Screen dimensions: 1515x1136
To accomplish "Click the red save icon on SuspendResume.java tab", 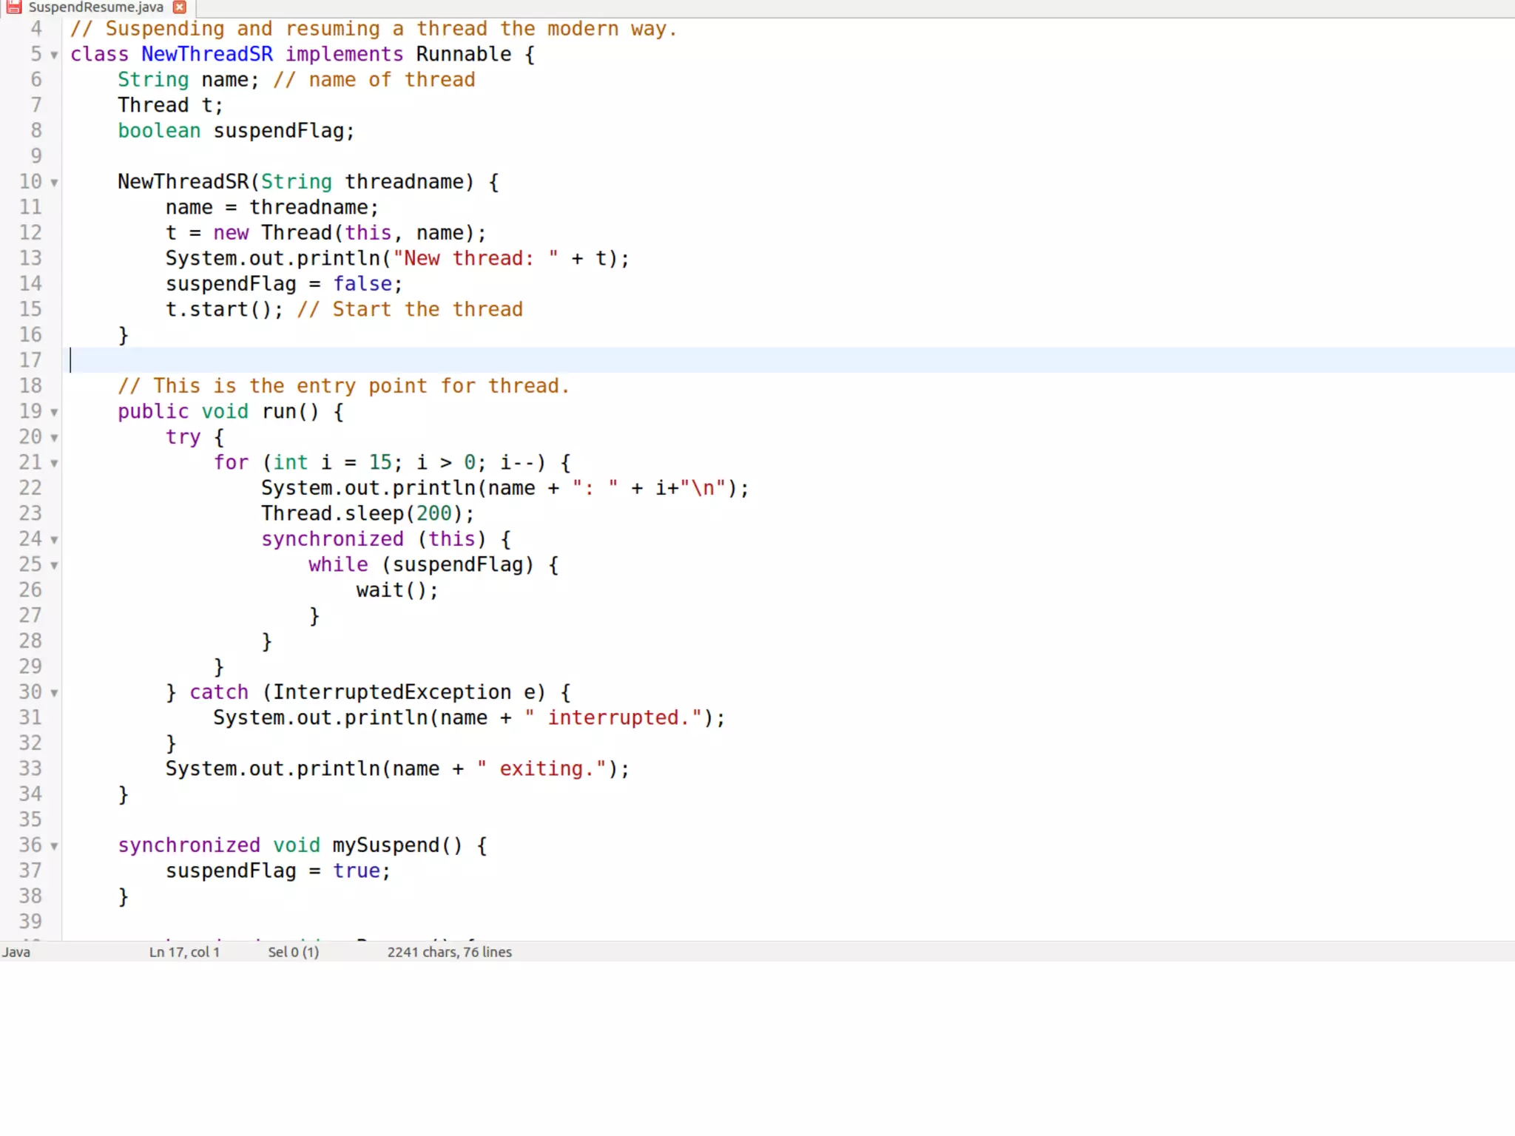I will click(14, 7).
